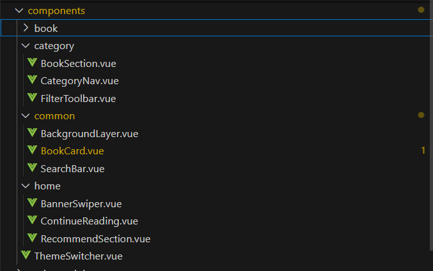Image resolution: width=433 pixels, height=271 pixels.
Task: Click the Vue icon beside BookCard.vue
Action: click(x=33, y=150)
